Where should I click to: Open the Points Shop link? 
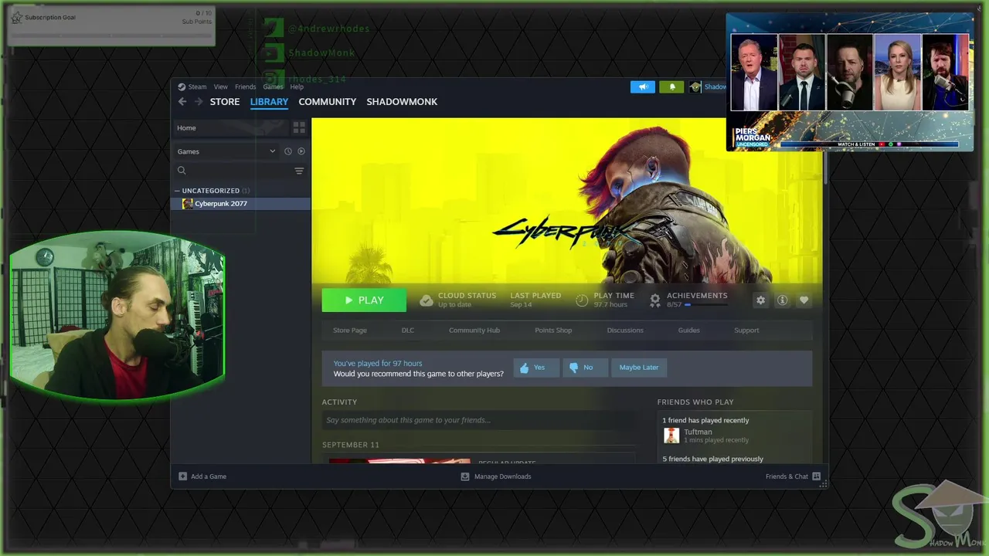pos(553,331)
